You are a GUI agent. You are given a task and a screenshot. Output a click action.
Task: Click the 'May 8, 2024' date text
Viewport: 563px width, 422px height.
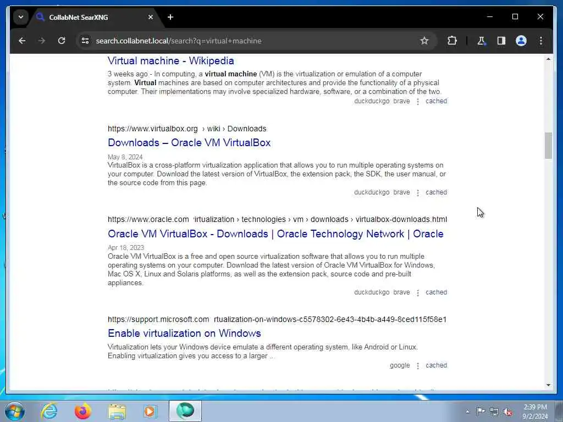click(125, 157)
